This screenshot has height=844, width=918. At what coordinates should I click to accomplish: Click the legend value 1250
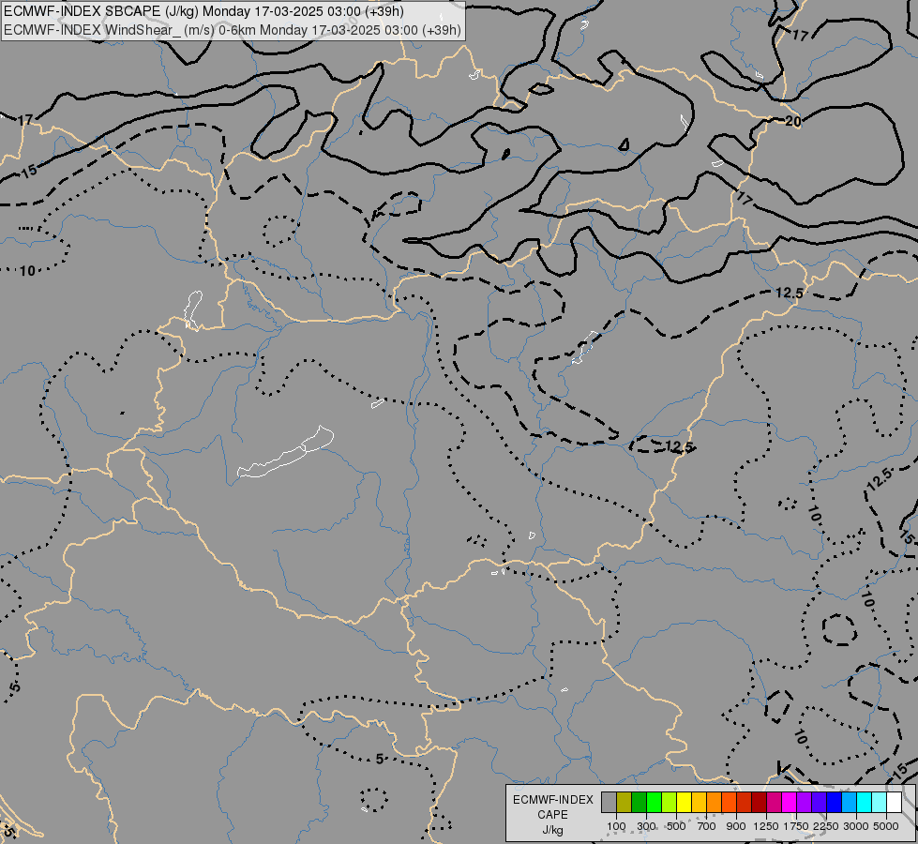coord(766,826)
